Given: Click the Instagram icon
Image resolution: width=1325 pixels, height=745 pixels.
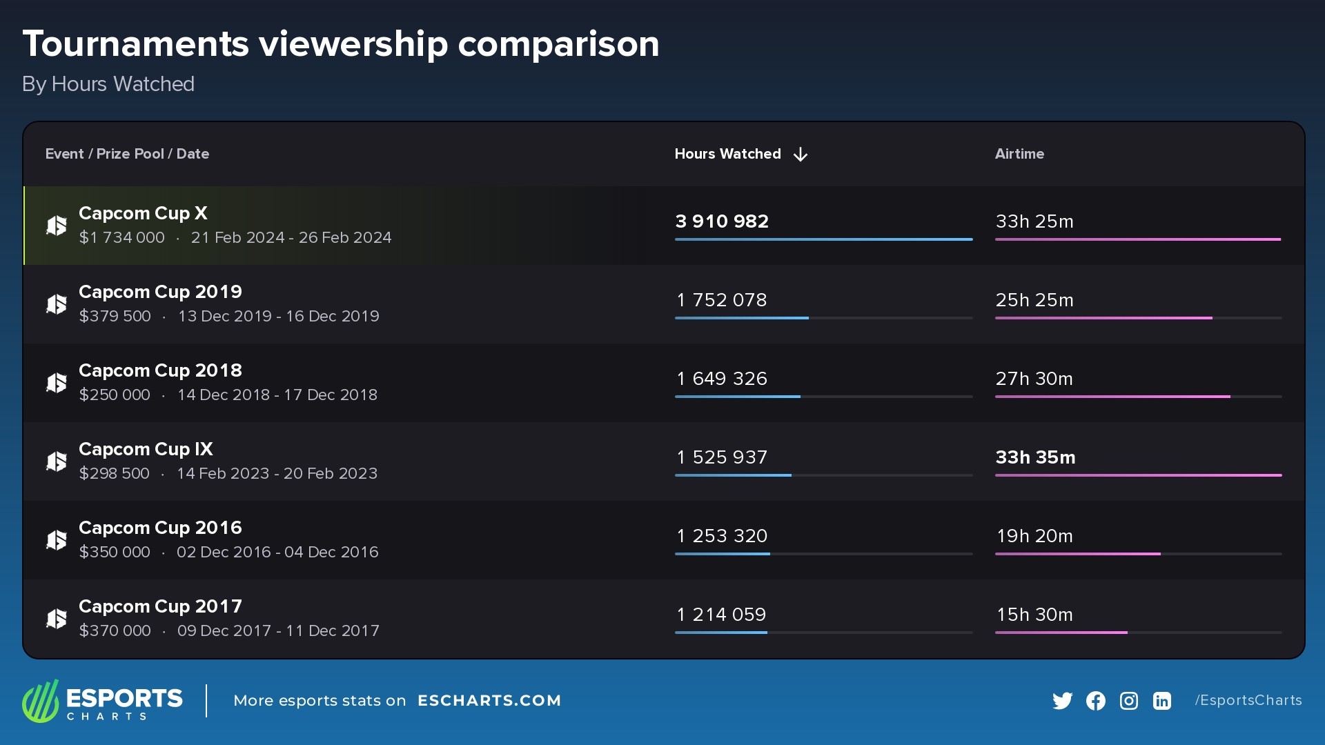Looking at the screenshot, I should (x=1129, y=700).
